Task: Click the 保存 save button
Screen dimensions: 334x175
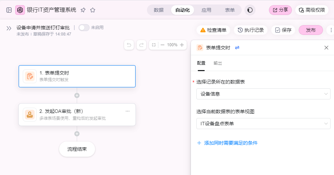Action: tap(283, 30)
